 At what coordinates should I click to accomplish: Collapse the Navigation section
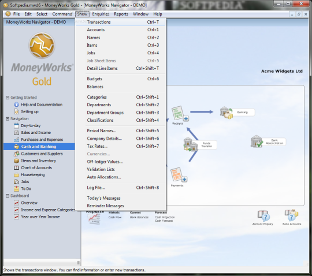coord(8,119)
